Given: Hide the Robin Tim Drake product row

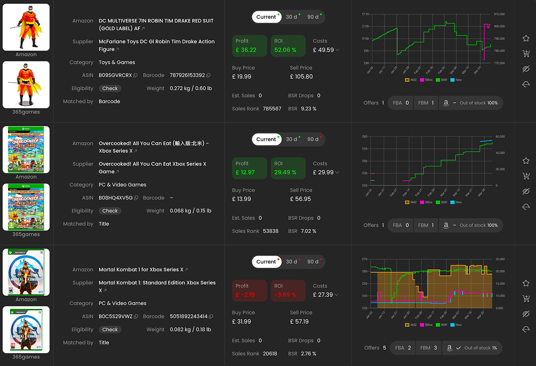Looking at the screenshot, I should pyautogui.click(x=526, y=69).
